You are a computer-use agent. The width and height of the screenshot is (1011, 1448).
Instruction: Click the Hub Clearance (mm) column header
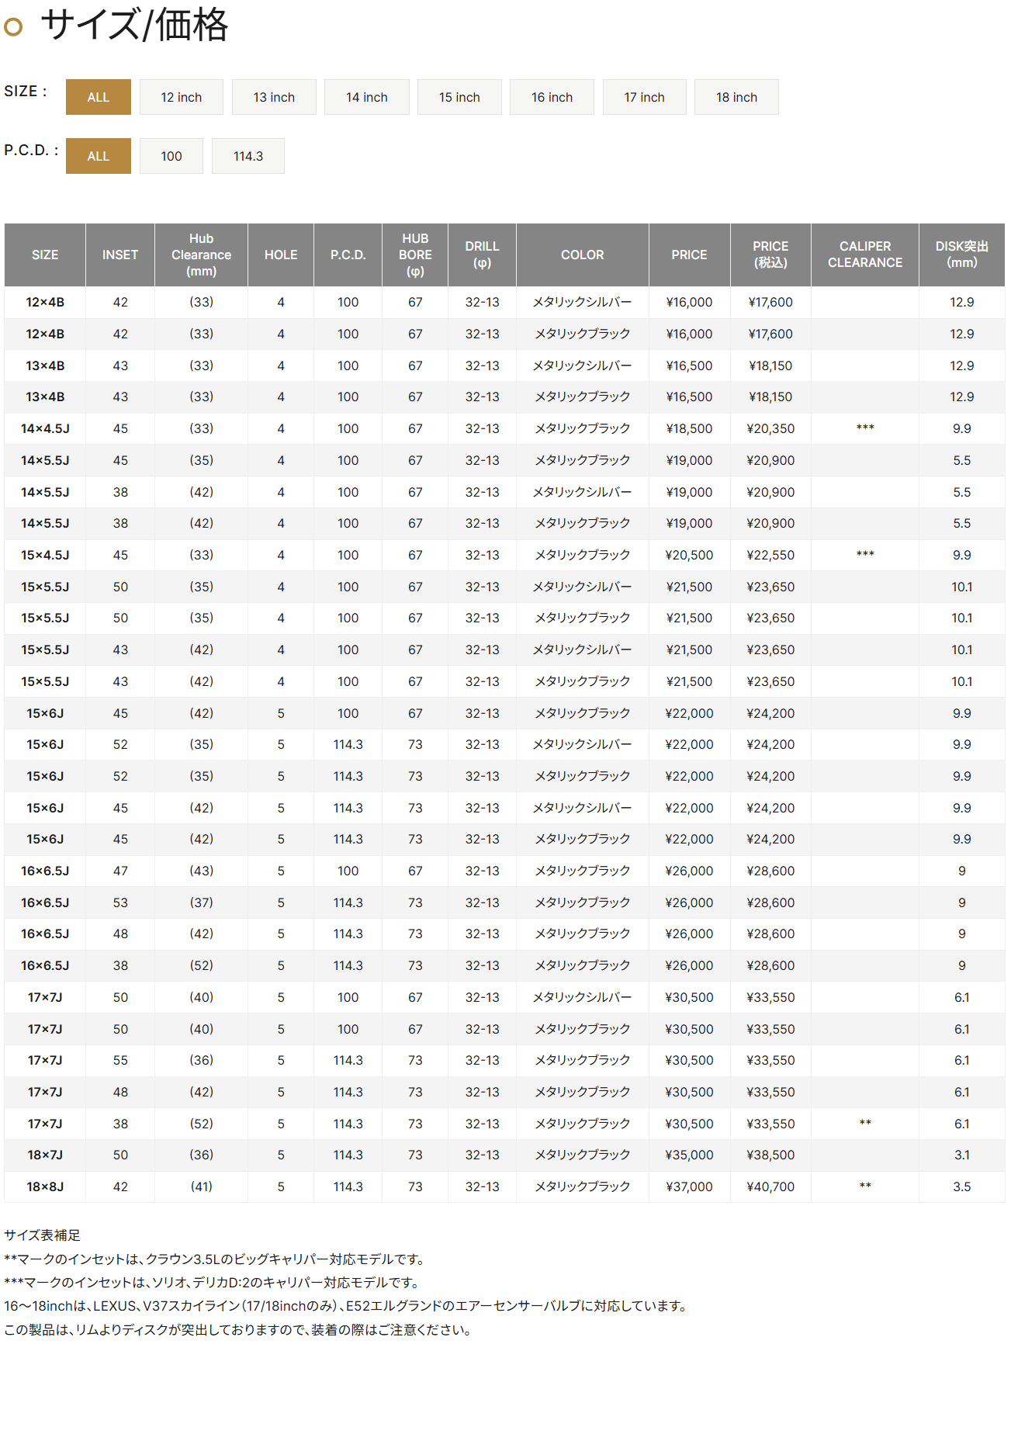(x=201, y=255)
